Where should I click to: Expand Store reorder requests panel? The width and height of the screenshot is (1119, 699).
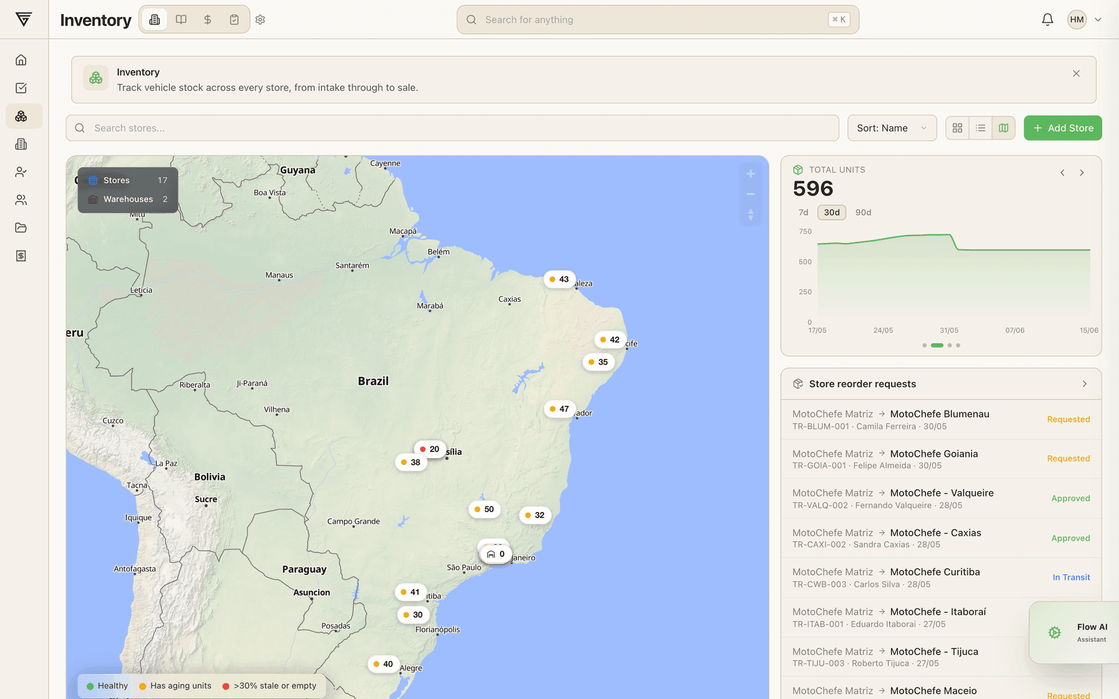click(x=1085, y=384)
